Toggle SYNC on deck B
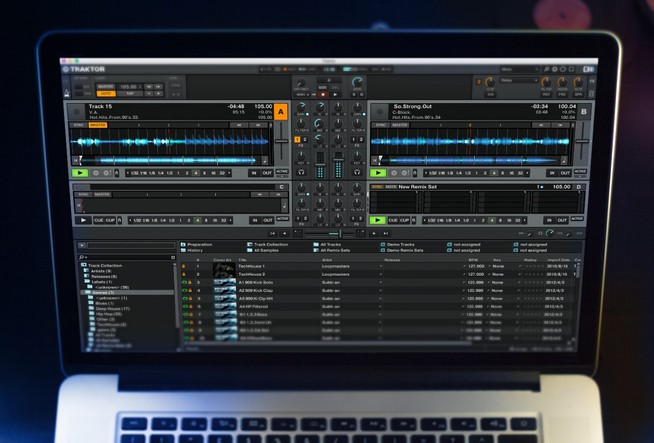This screenshot has height=443, width=654. 381,125
